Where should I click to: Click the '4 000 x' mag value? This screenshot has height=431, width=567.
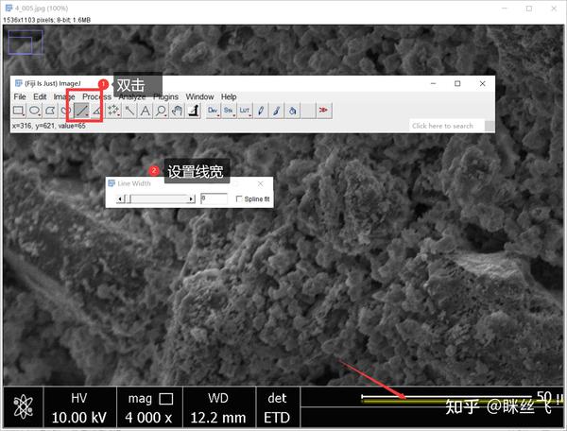click(148, 418)
